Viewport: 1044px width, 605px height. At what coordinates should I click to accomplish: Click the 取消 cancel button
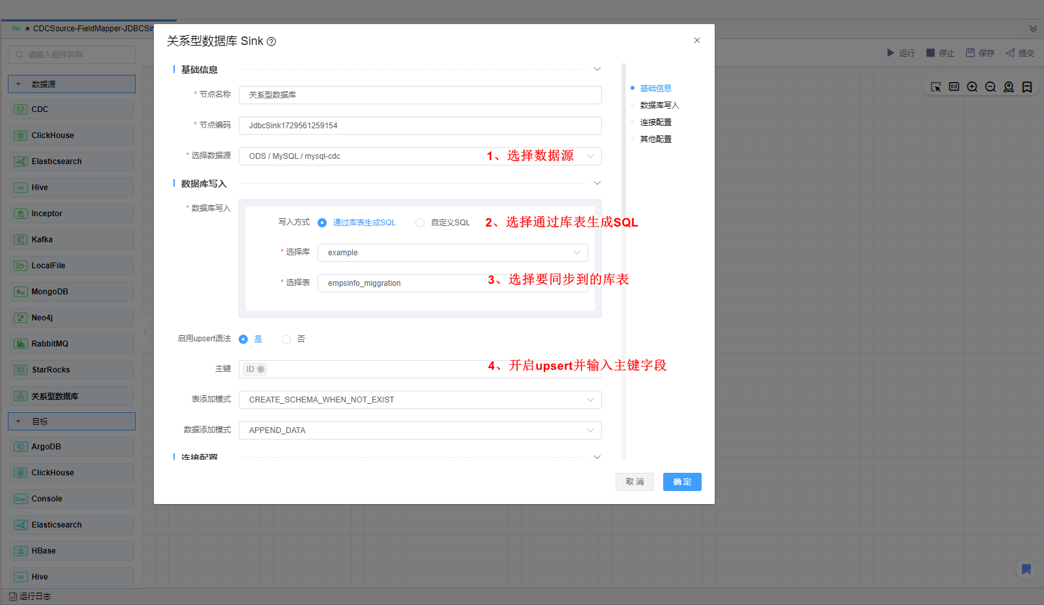(x=634, y=482)
